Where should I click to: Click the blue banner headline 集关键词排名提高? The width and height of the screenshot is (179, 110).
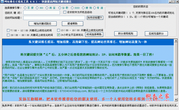[88, 42]
